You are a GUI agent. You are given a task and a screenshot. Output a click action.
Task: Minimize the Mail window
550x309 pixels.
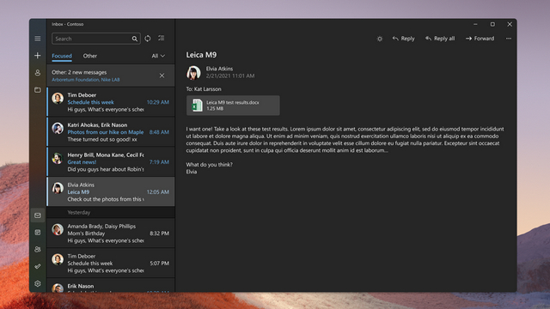point(475,24)
